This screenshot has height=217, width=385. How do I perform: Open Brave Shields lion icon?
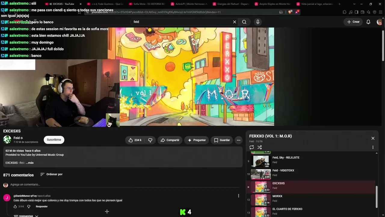point(290,12)
